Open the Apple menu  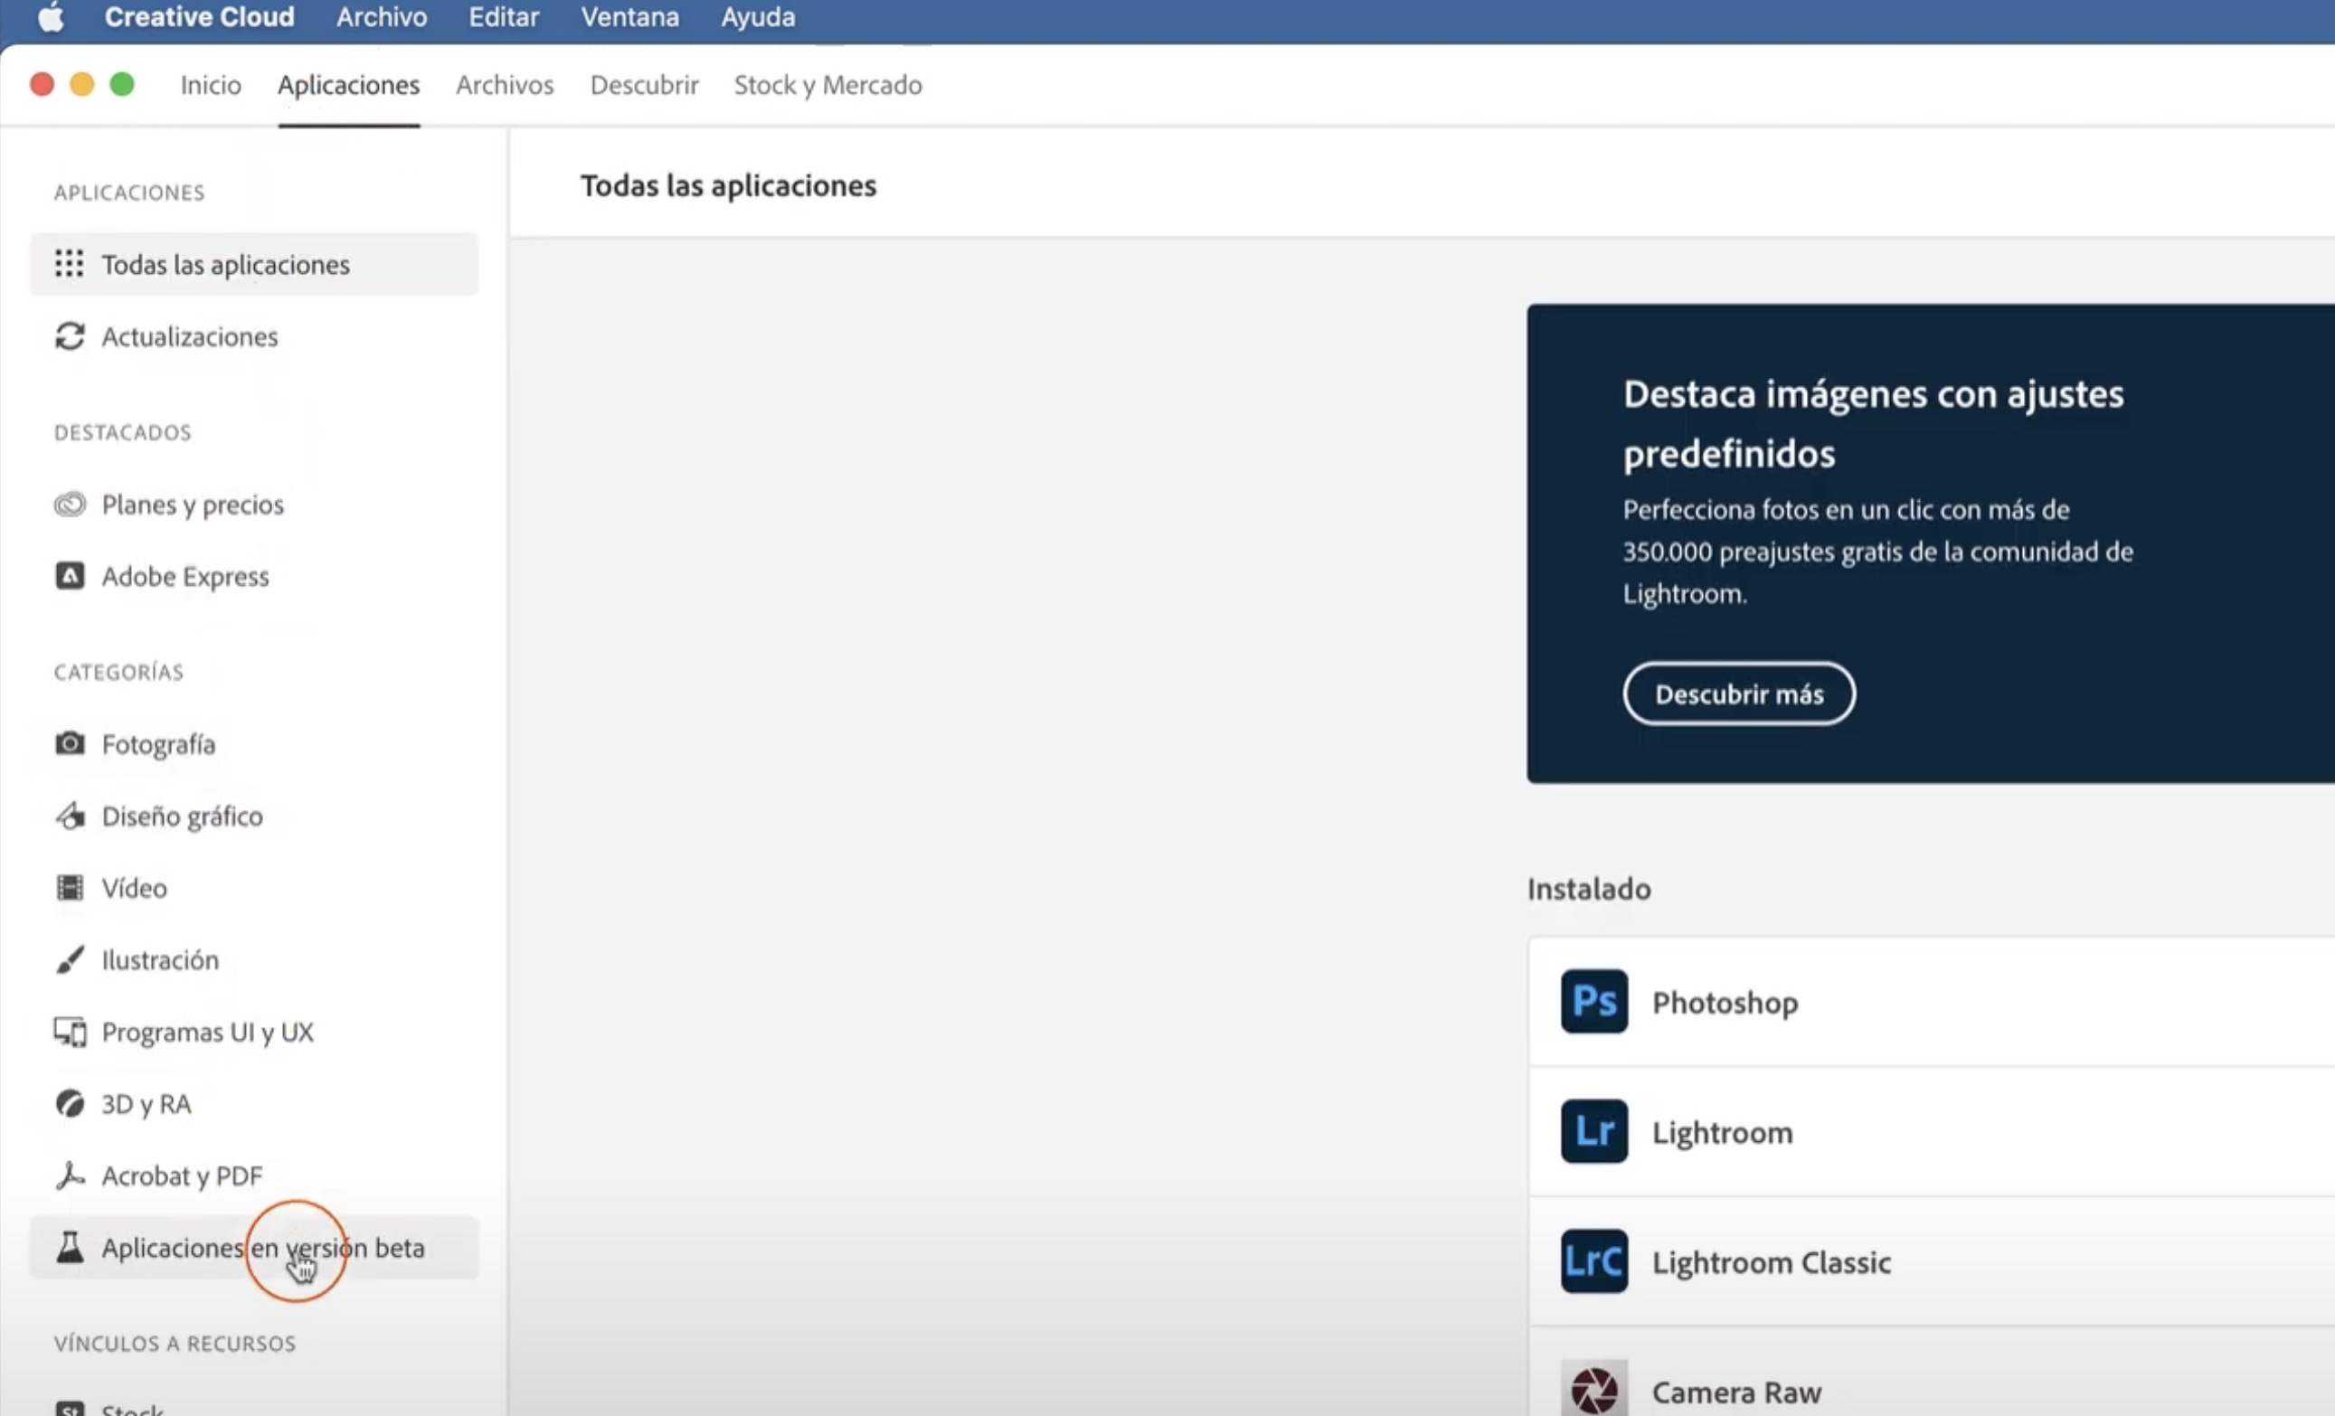pos(52,17)
